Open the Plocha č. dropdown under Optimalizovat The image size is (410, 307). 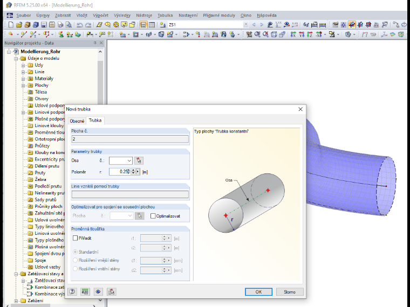[130, 216]
